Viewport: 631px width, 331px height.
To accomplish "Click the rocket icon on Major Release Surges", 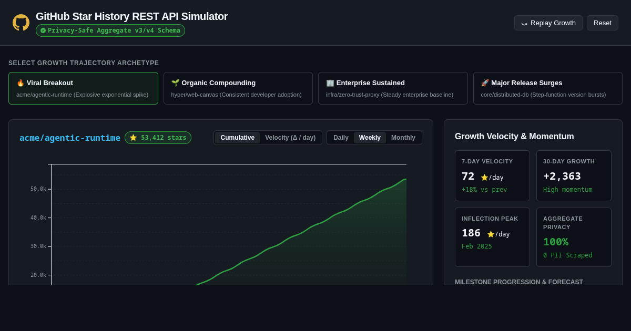I will pyautogui.click(x=485, y=82).
